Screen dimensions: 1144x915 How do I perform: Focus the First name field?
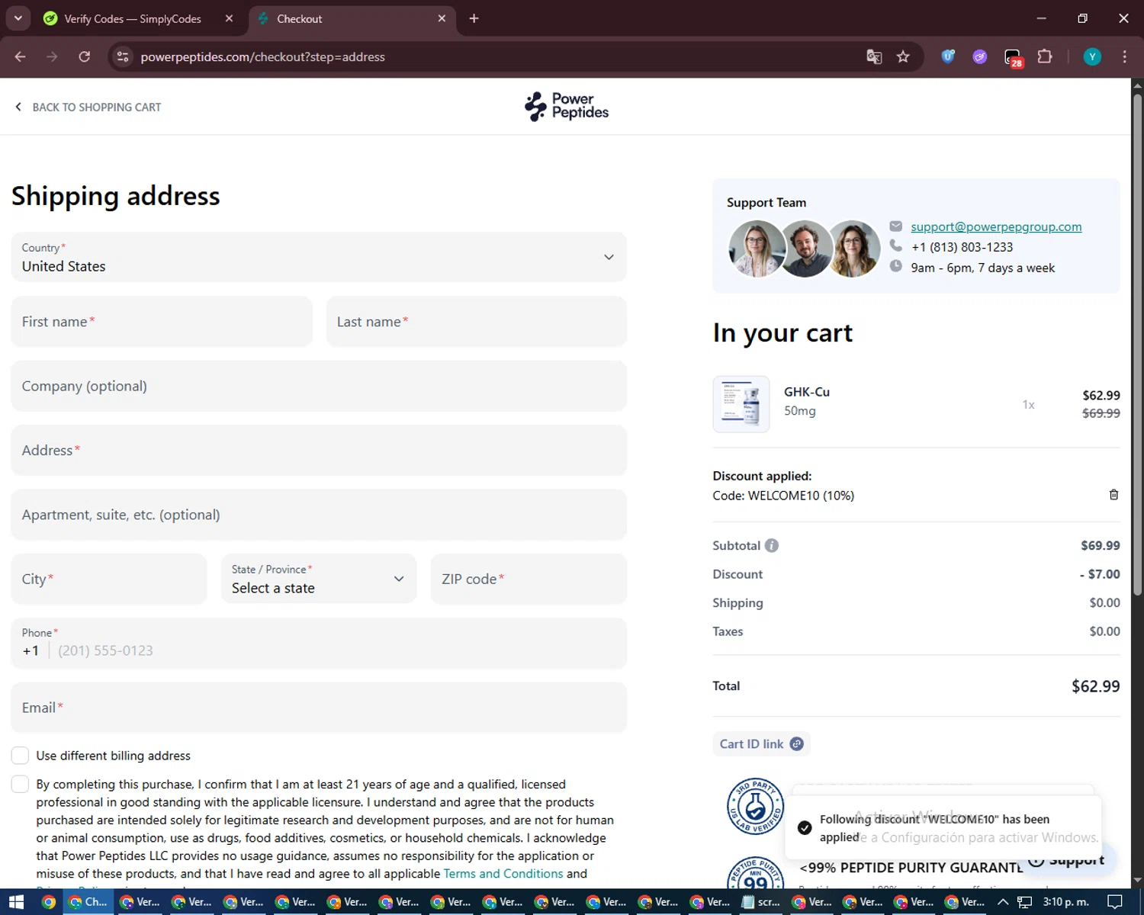pyautogui.click(x=162, y=322)
